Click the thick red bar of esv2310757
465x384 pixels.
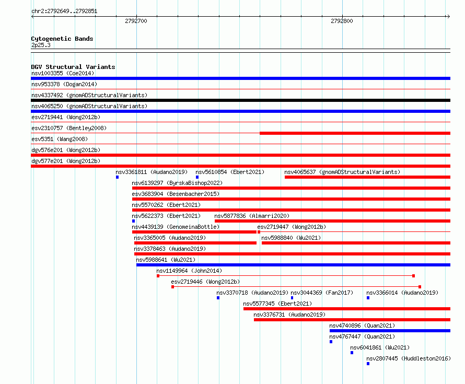(355, 133)
